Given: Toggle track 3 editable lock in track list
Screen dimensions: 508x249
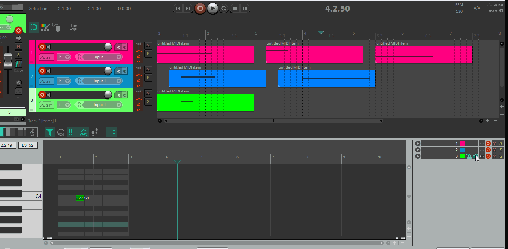Looking at the screenshot, I should point(475,156).
